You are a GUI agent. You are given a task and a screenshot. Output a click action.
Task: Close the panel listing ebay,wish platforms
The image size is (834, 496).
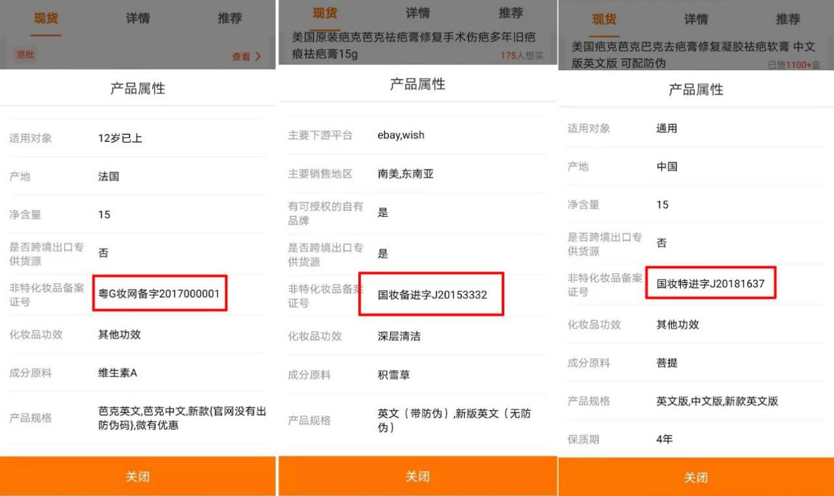tap(417, 476)
